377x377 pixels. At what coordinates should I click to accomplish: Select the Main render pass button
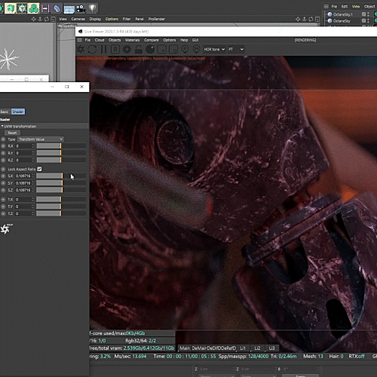tap(185, 348)
